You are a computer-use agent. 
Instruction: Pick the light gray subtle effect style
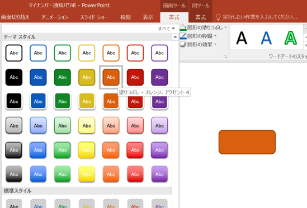tap(14, 126)
